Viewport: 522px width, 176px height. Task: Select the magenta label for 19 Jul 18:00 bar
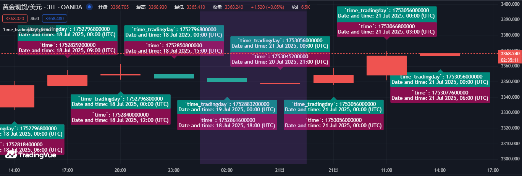pos(227,123)
